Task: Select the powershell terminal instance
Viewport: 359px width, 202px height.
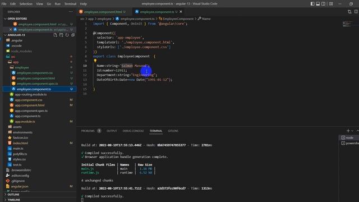Action: coord(349,143)
